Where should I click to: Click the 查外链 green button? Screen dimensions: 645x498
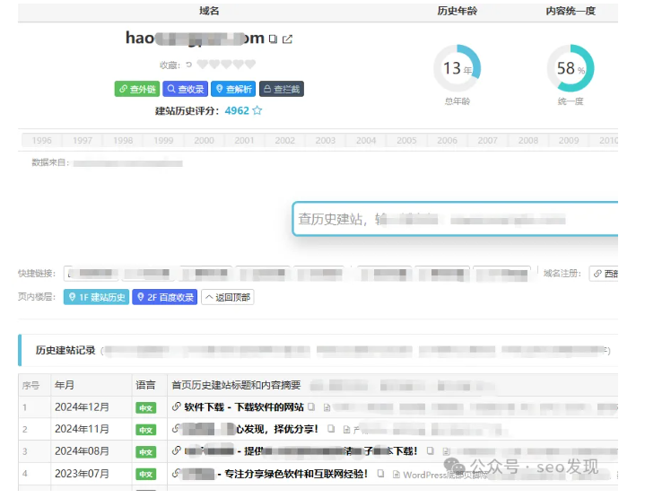coord(137,89)
